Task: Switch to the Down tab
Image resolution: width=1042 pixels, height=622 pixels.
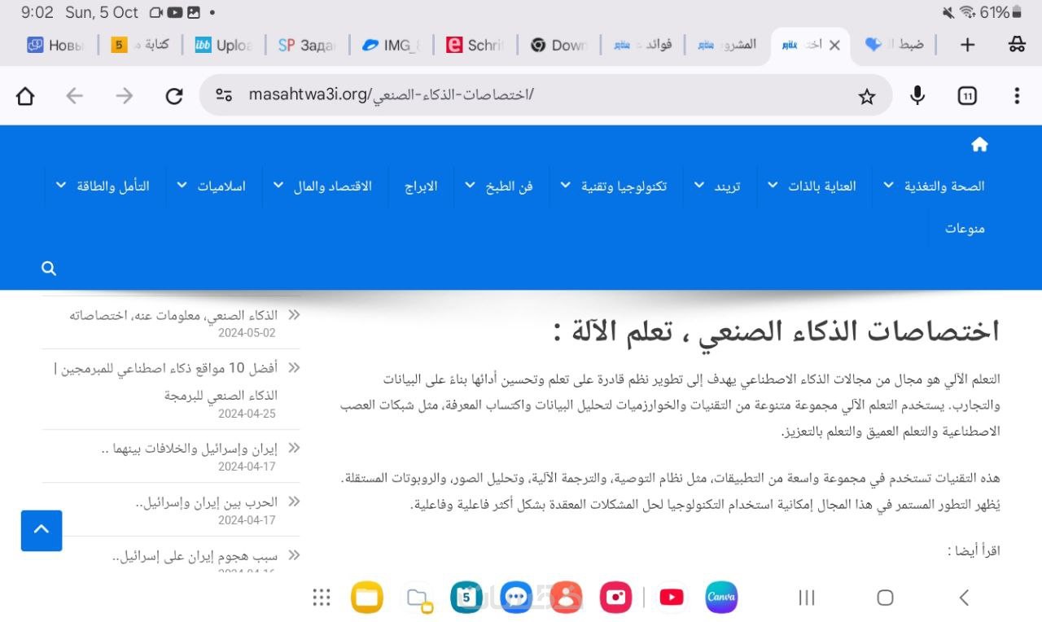Action: point(558,46)
